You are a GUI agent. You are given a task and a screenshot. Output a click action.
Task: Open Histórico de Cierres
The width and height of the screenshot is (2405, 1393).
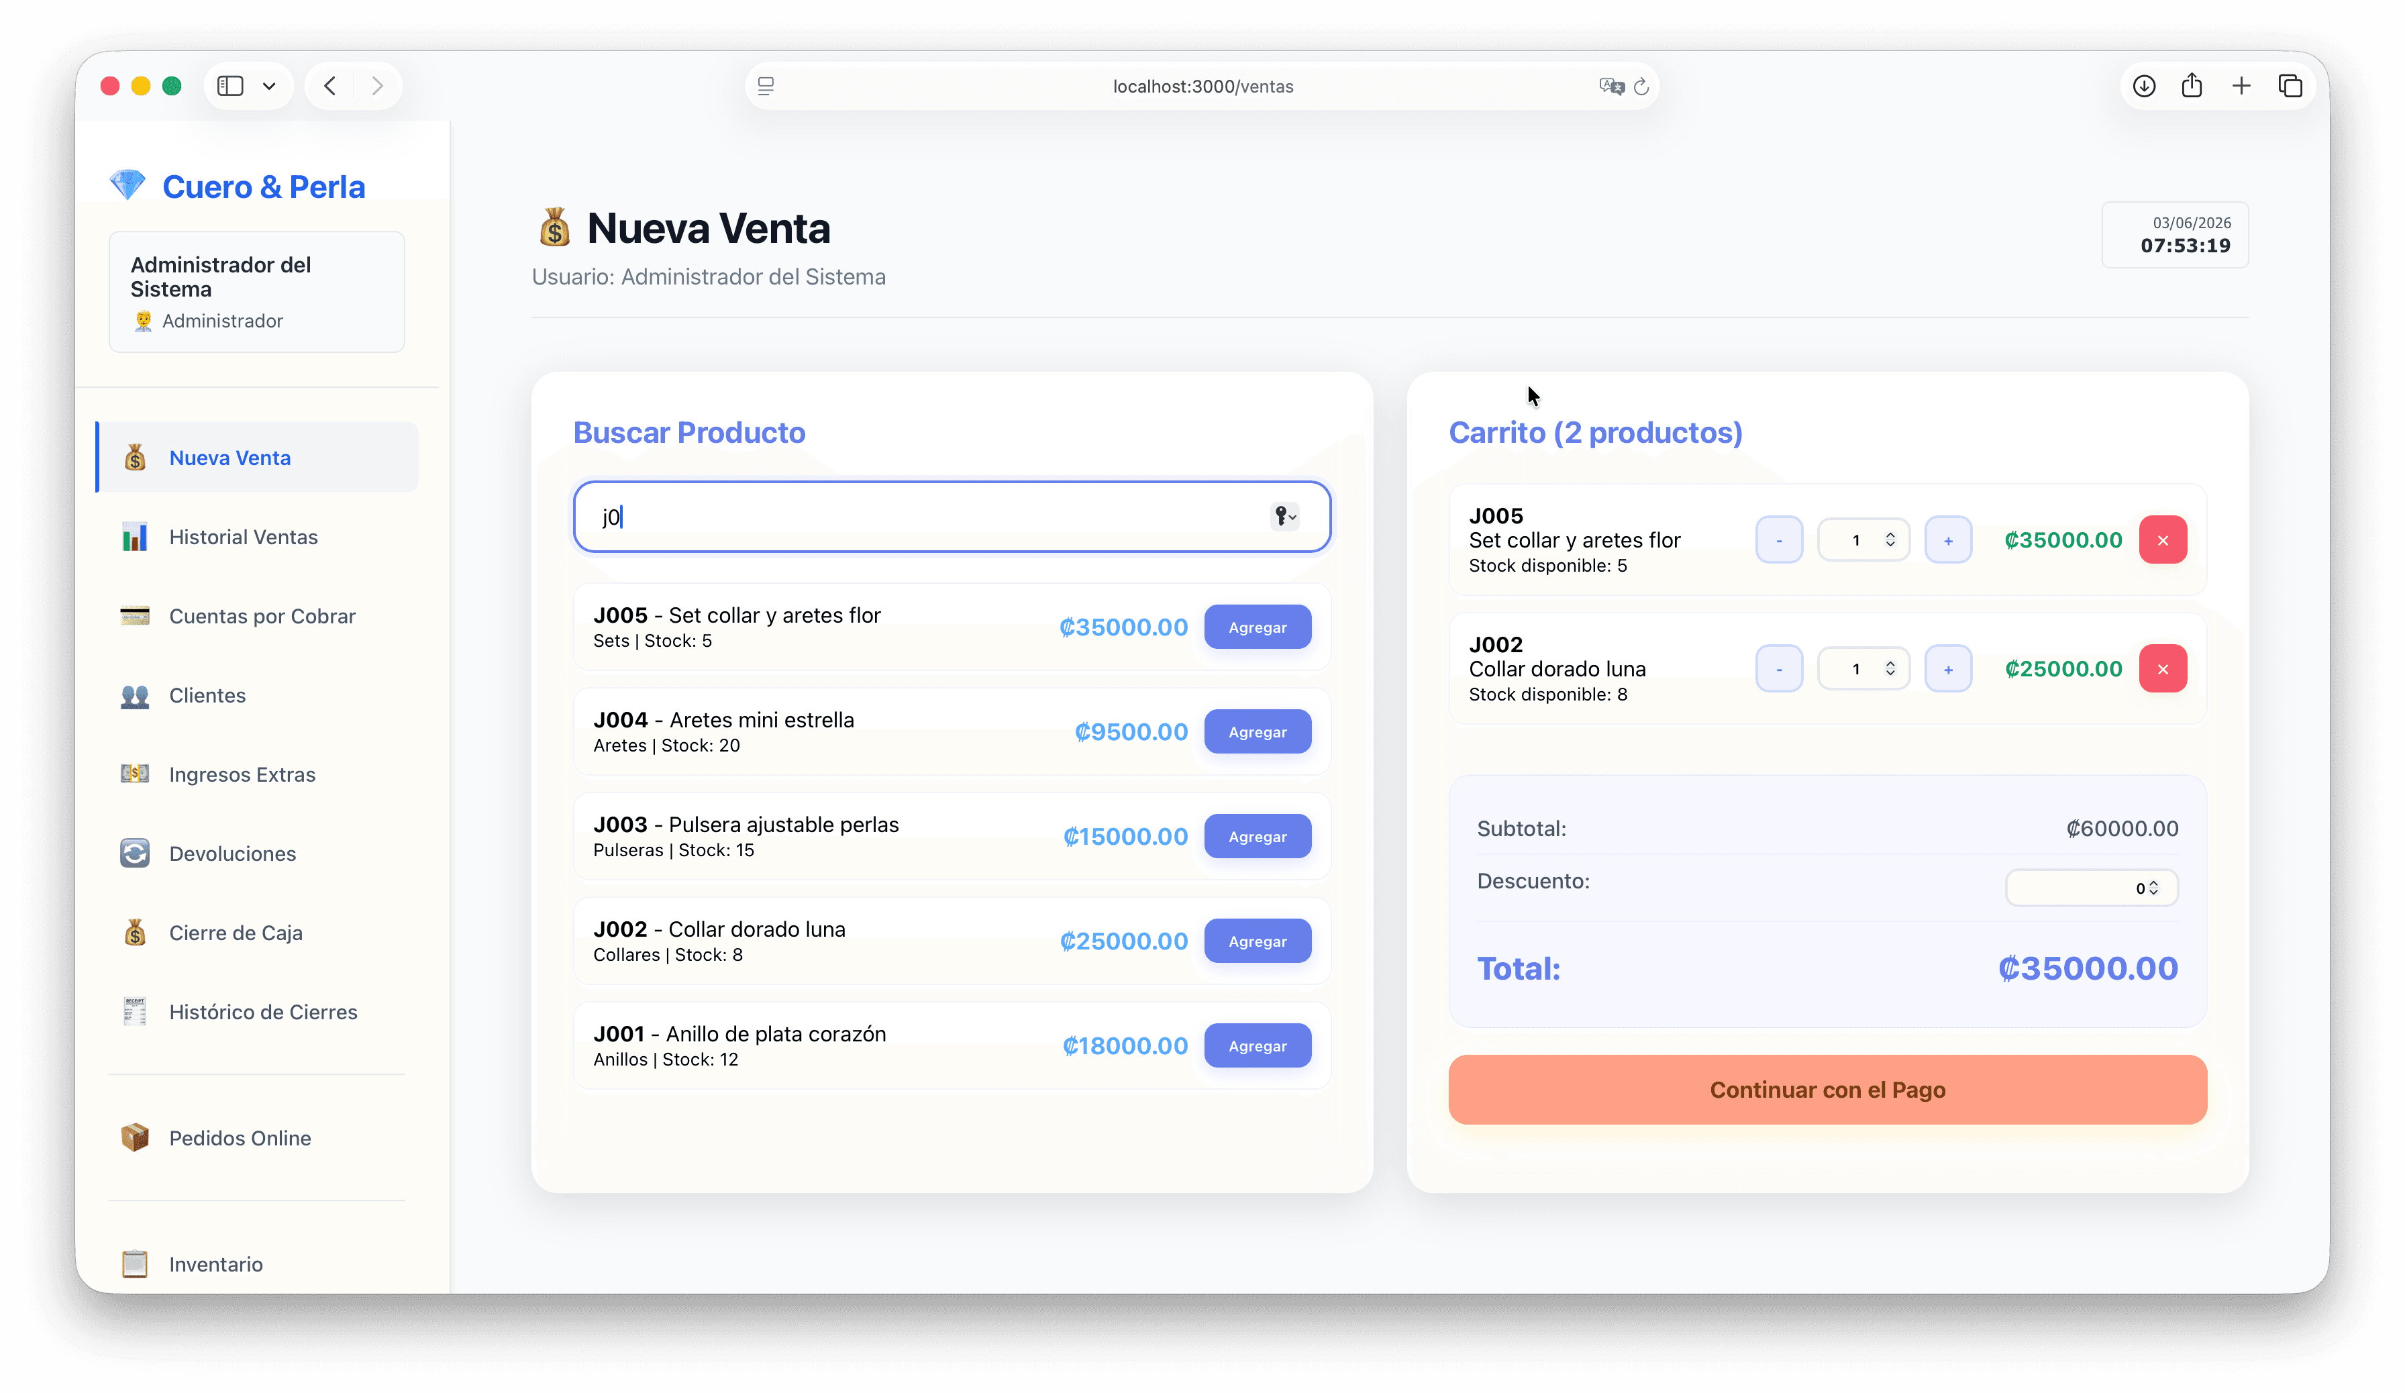click(x=257, y=1011)
